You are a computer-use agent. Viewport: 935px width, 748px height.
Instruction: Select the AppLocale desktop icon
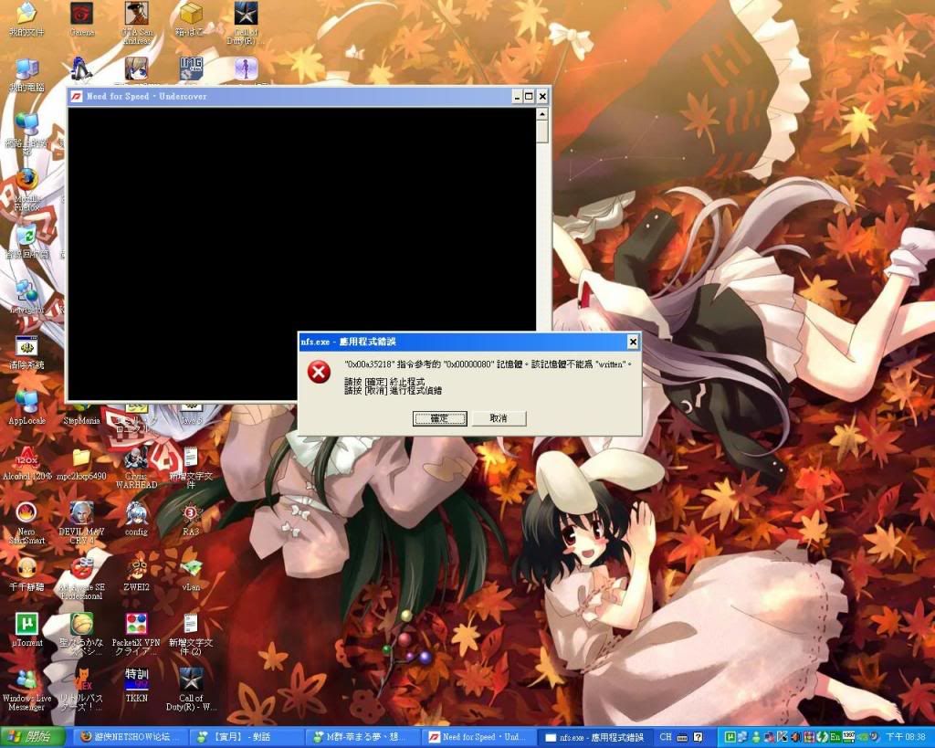click(26, 407)
